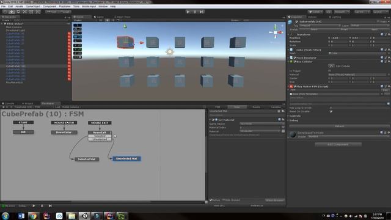This screenshot has width=391, height=220.
Task: Open the Set Material action help icon
Action: point(279,120)
